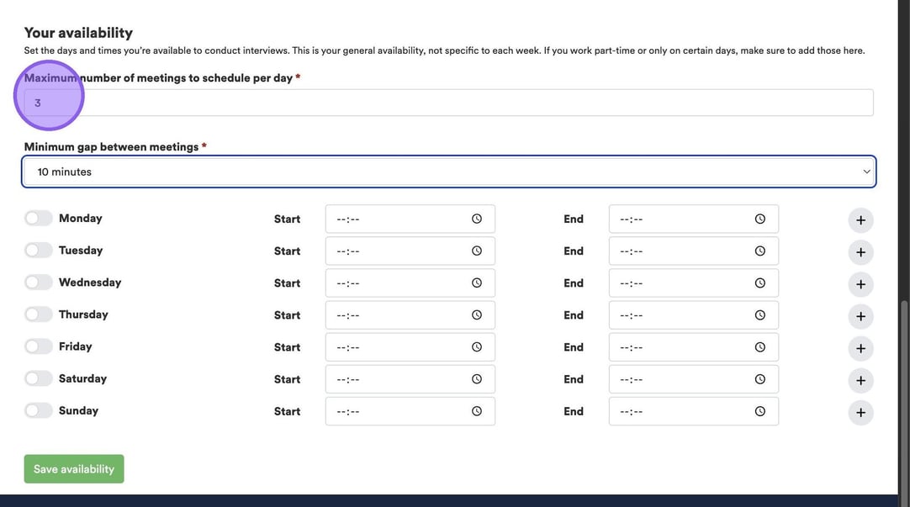Click clock icon in Saturday end field
910x507 pixels.
760,379
